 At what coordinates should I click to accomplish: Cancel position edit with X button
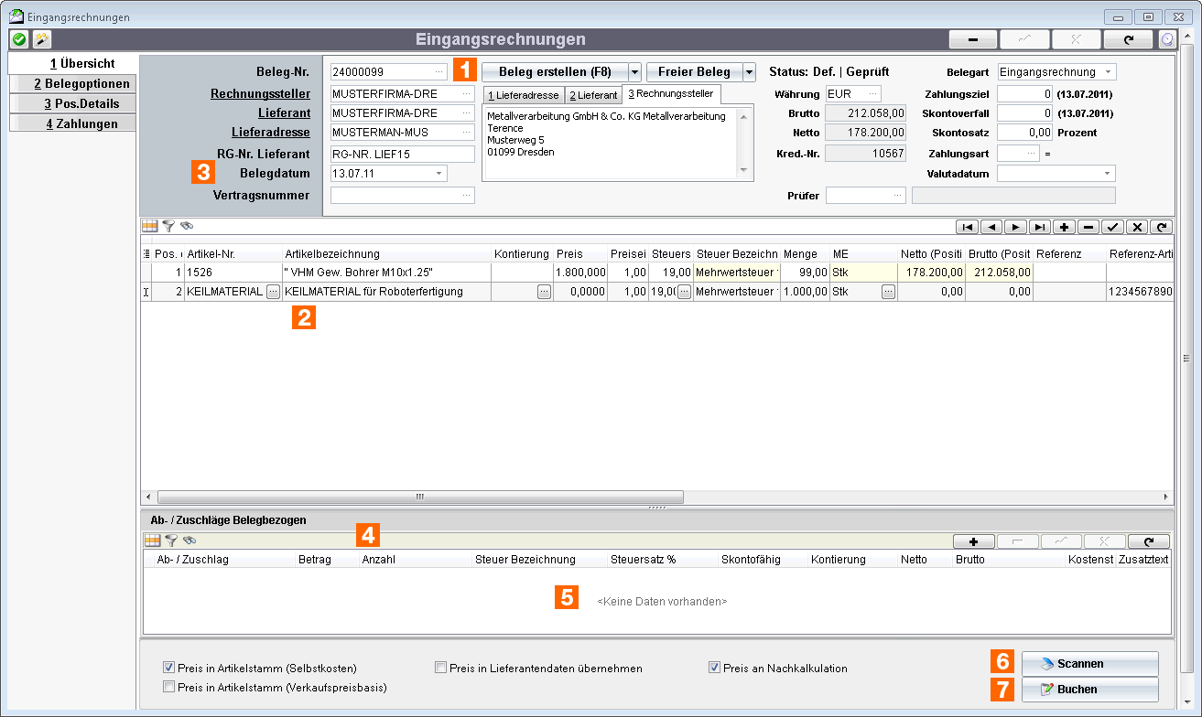pos(1137,226)
